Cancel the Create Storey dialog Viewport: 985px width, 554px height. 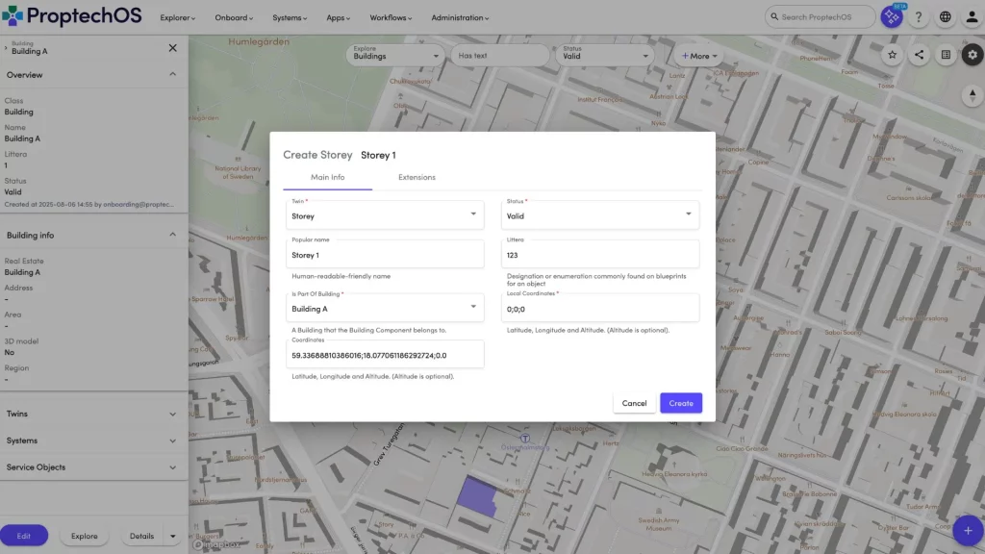coord(634,403)
